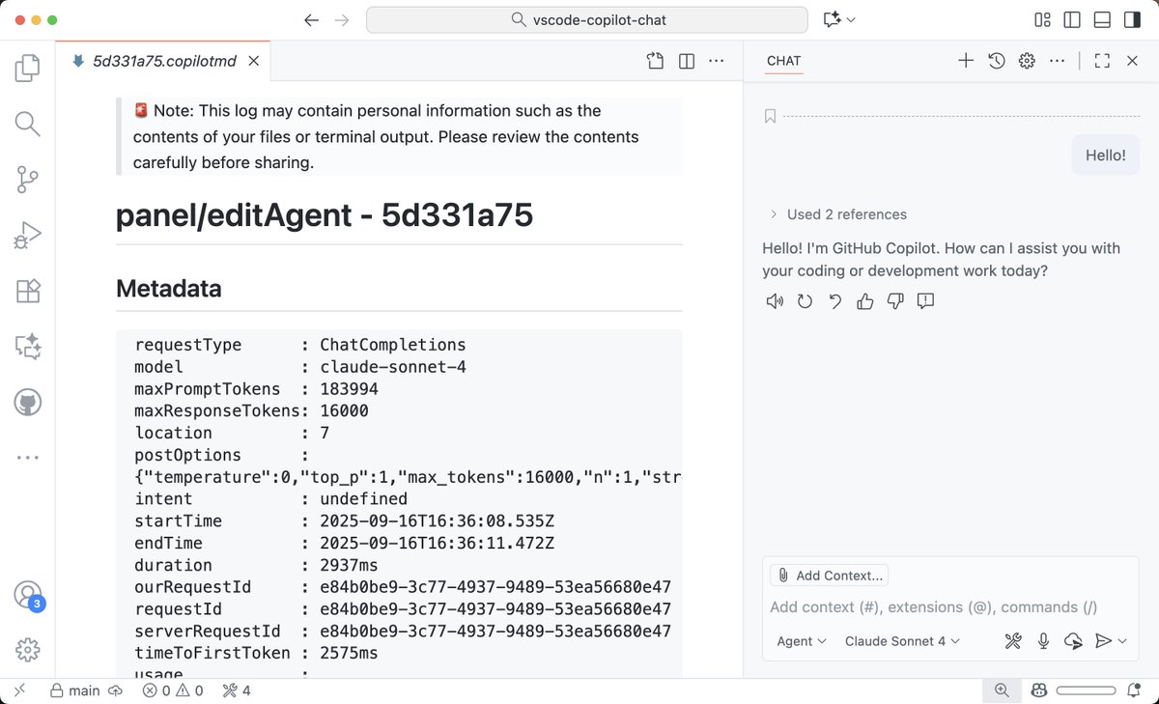This screenshot has width=1159, height=704.
Task: Open the Run and Debug view
Action: point(27,235)
